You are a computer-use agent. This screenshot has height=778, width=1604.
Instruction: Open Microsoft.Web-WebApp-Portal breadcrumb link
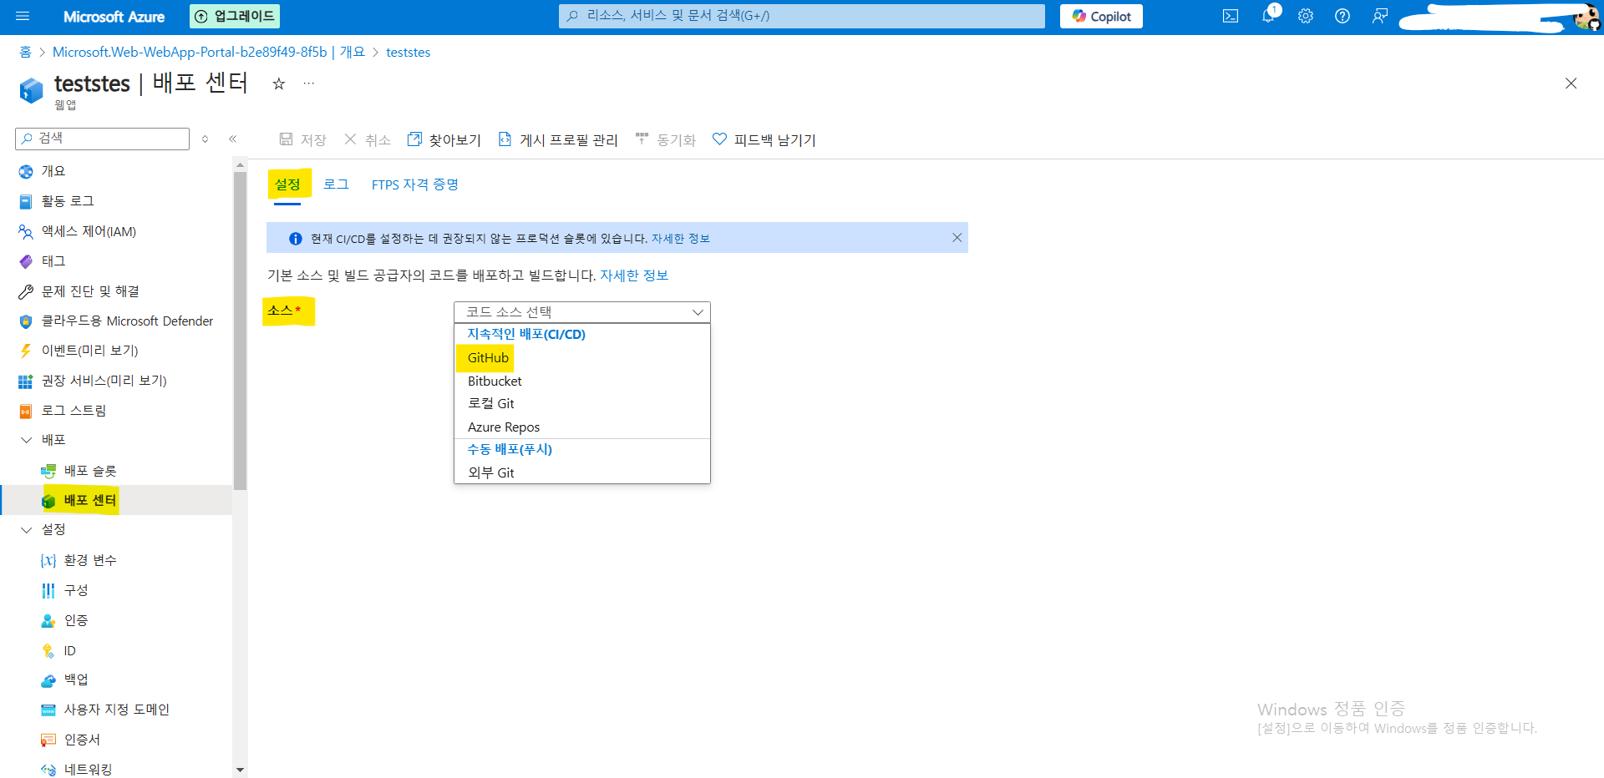209,52
